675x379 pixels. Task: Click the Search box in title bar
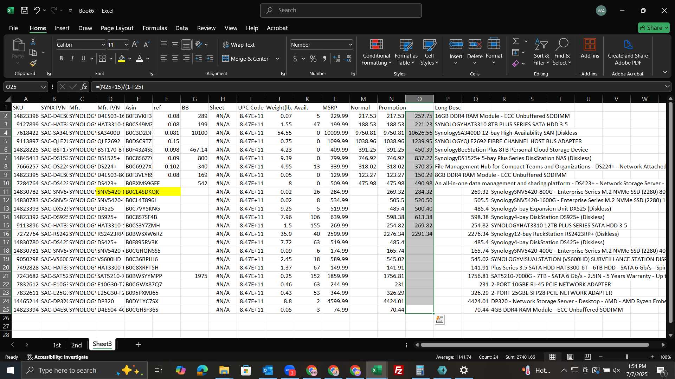pos(341,11)
